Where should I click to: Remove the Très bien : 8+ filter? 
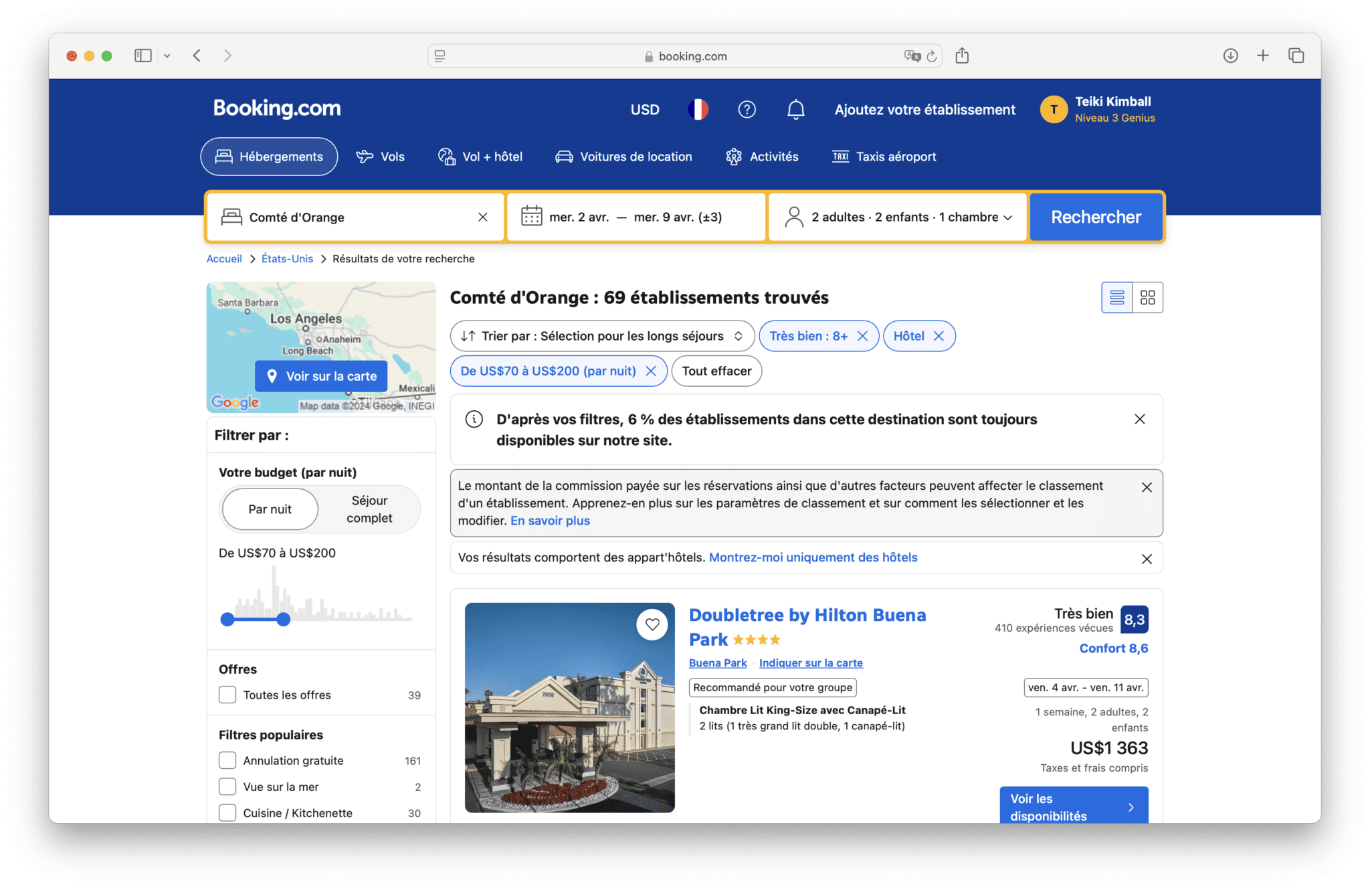pos(862,336)
